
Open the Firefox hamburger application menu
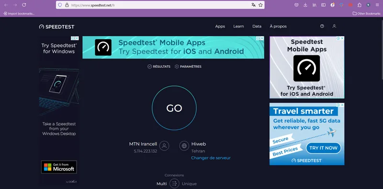point(377,5)
